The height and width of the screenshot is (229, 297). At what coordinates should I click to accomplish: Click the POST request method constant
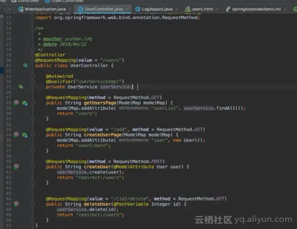157,161
